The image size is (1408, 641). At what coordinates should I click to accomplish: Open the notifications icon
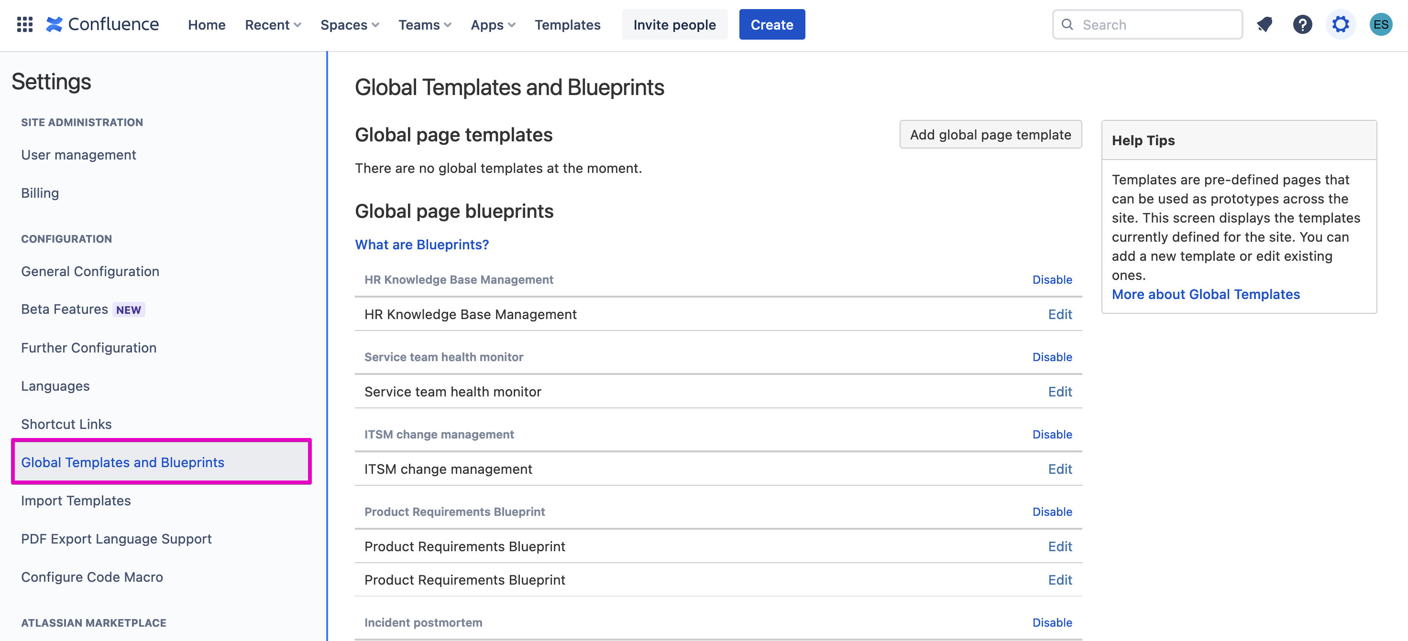[1264, 24]
